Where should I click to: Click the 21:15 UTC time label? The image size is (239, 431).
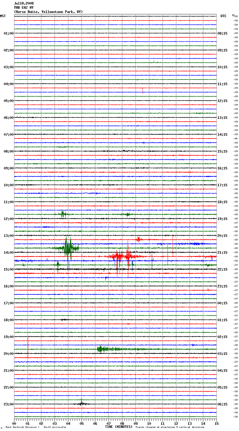pos(222,253)
